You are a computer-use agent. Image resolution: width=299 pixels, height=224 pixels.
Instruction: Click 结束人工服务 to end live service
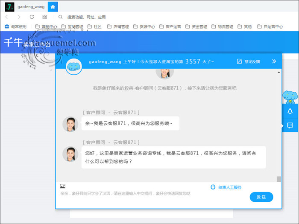[226, 187]
